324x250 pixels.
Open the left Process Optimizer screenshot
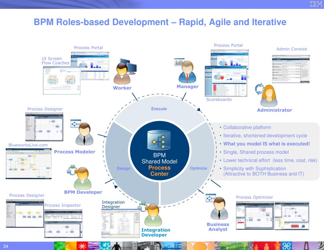[x=255, y=216]
